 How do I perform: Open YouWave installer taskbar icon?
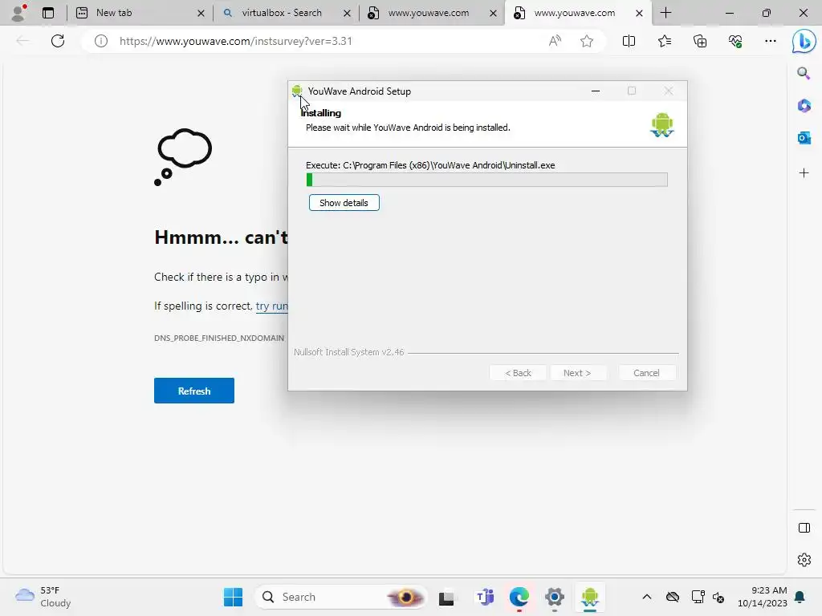tap(590, 597)
